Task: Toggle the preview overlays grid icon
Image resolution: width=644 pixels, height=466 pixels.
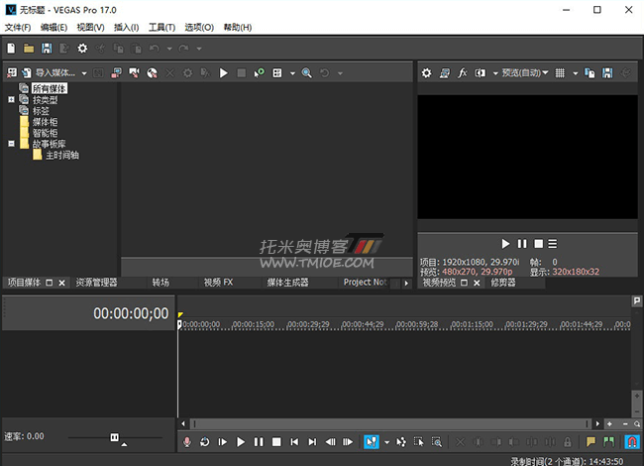Action: pos(560,73)
